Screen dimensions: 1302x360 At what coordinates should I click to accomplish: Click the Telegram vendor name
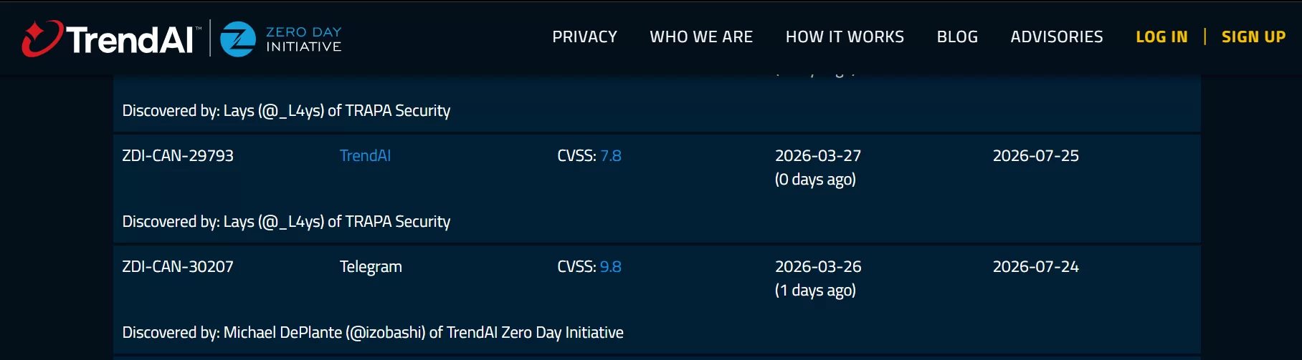pyautogui.click(x=371, y=266)
